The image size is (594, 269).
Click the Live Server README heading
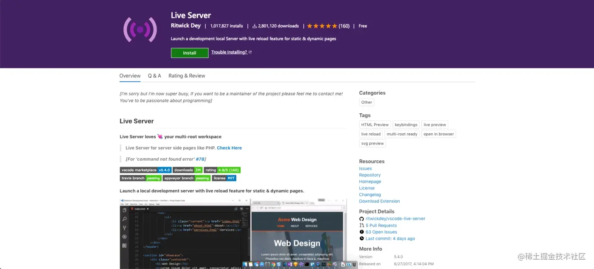(x=137, y=121)
